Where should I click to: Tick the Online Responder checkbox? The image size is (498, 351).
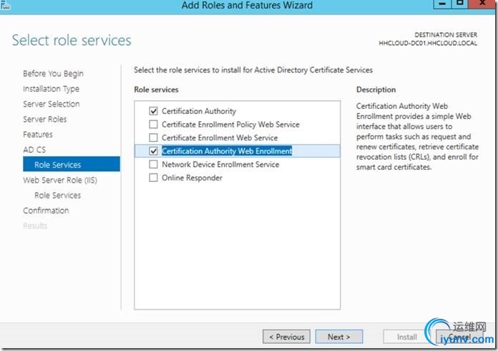pos(153,178)
